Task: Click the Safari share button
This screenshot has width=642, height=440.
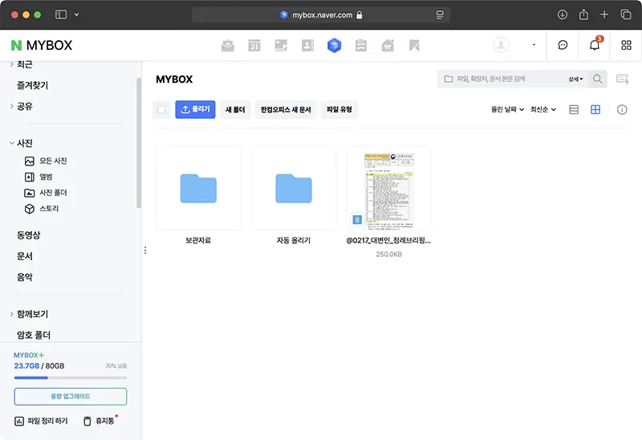Action: [583, 14]
